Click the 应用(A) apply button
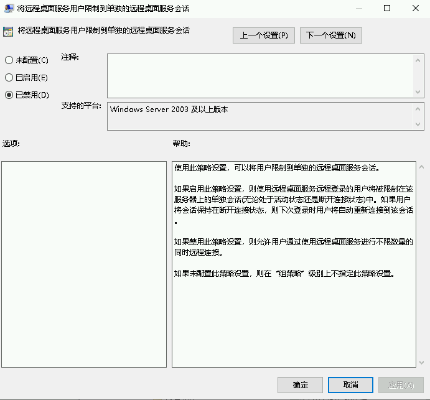 401,385
